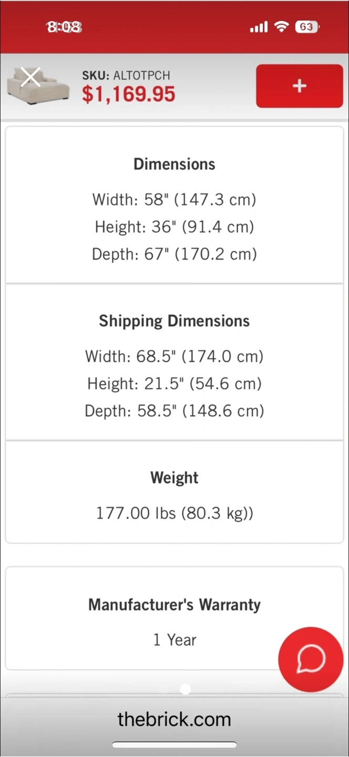Tap the Wi-Fi status icon
Viewport: 349px width, 757px height.
click(x=282, y=27)
